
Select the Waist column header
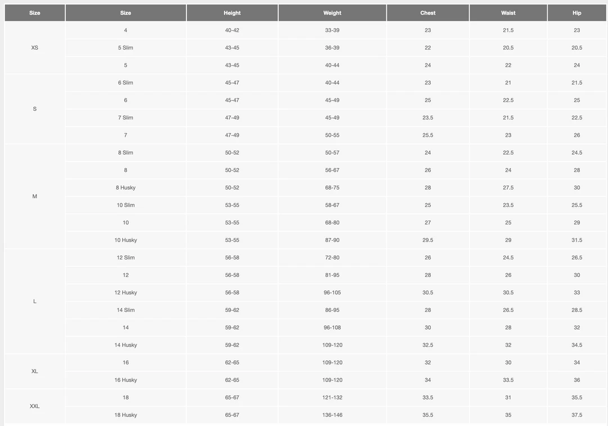pos(508,13)
